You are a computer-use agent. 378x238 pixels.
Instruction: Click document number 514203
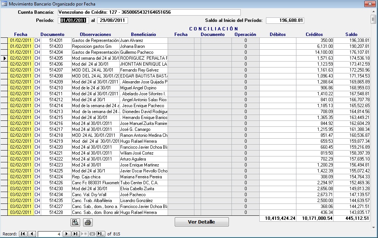click(x=56, y=46)
